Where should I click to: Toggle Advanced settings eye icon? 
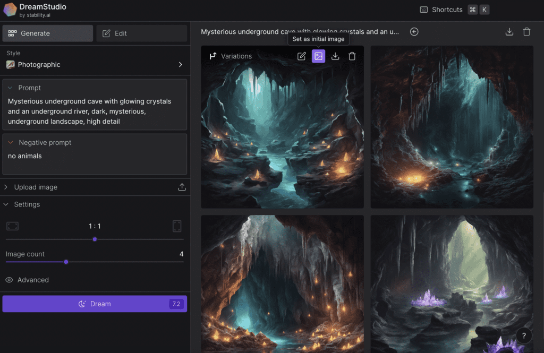tap(10, 280)
